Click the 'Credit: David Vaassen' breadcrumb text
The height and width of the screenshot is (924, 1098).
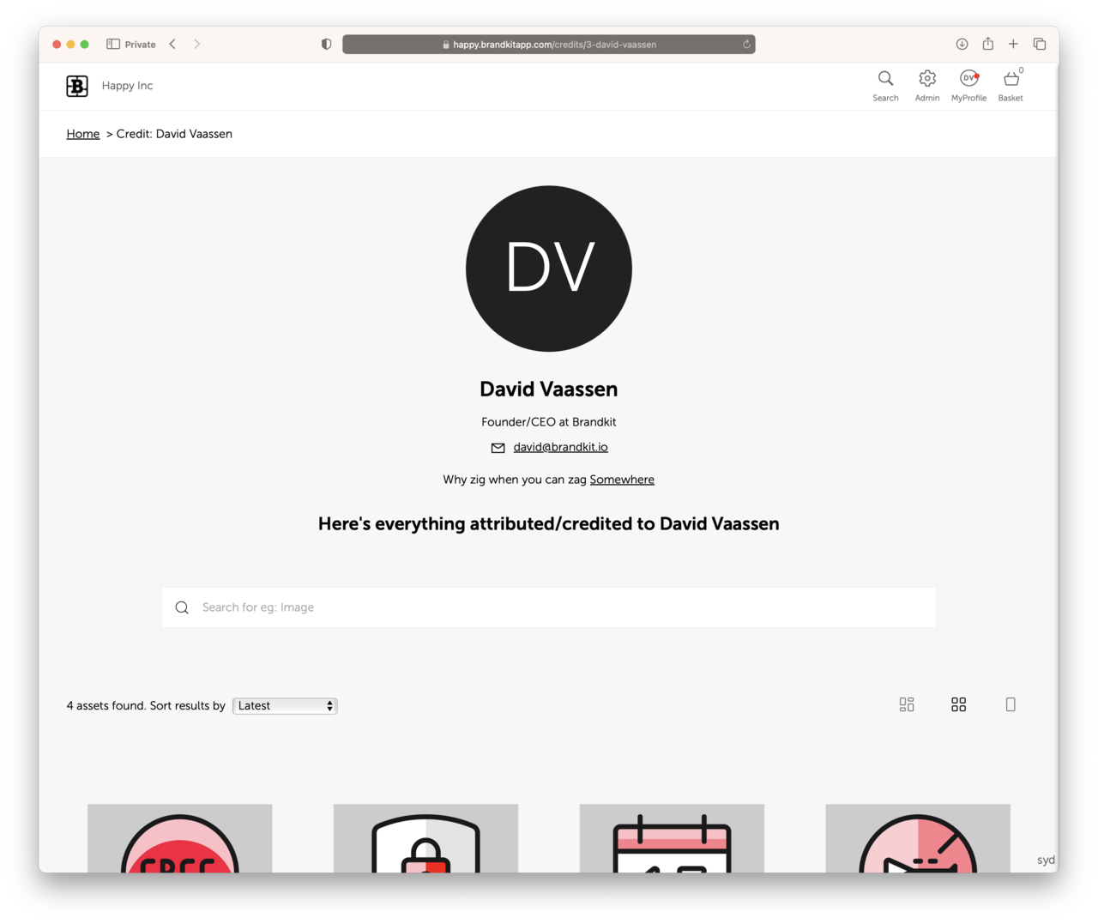click(174, 134)
